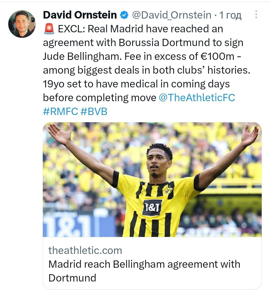This screenshot has width=270, height=290.
Task: Click the David Ornstein display name
Action: (80, 15)
